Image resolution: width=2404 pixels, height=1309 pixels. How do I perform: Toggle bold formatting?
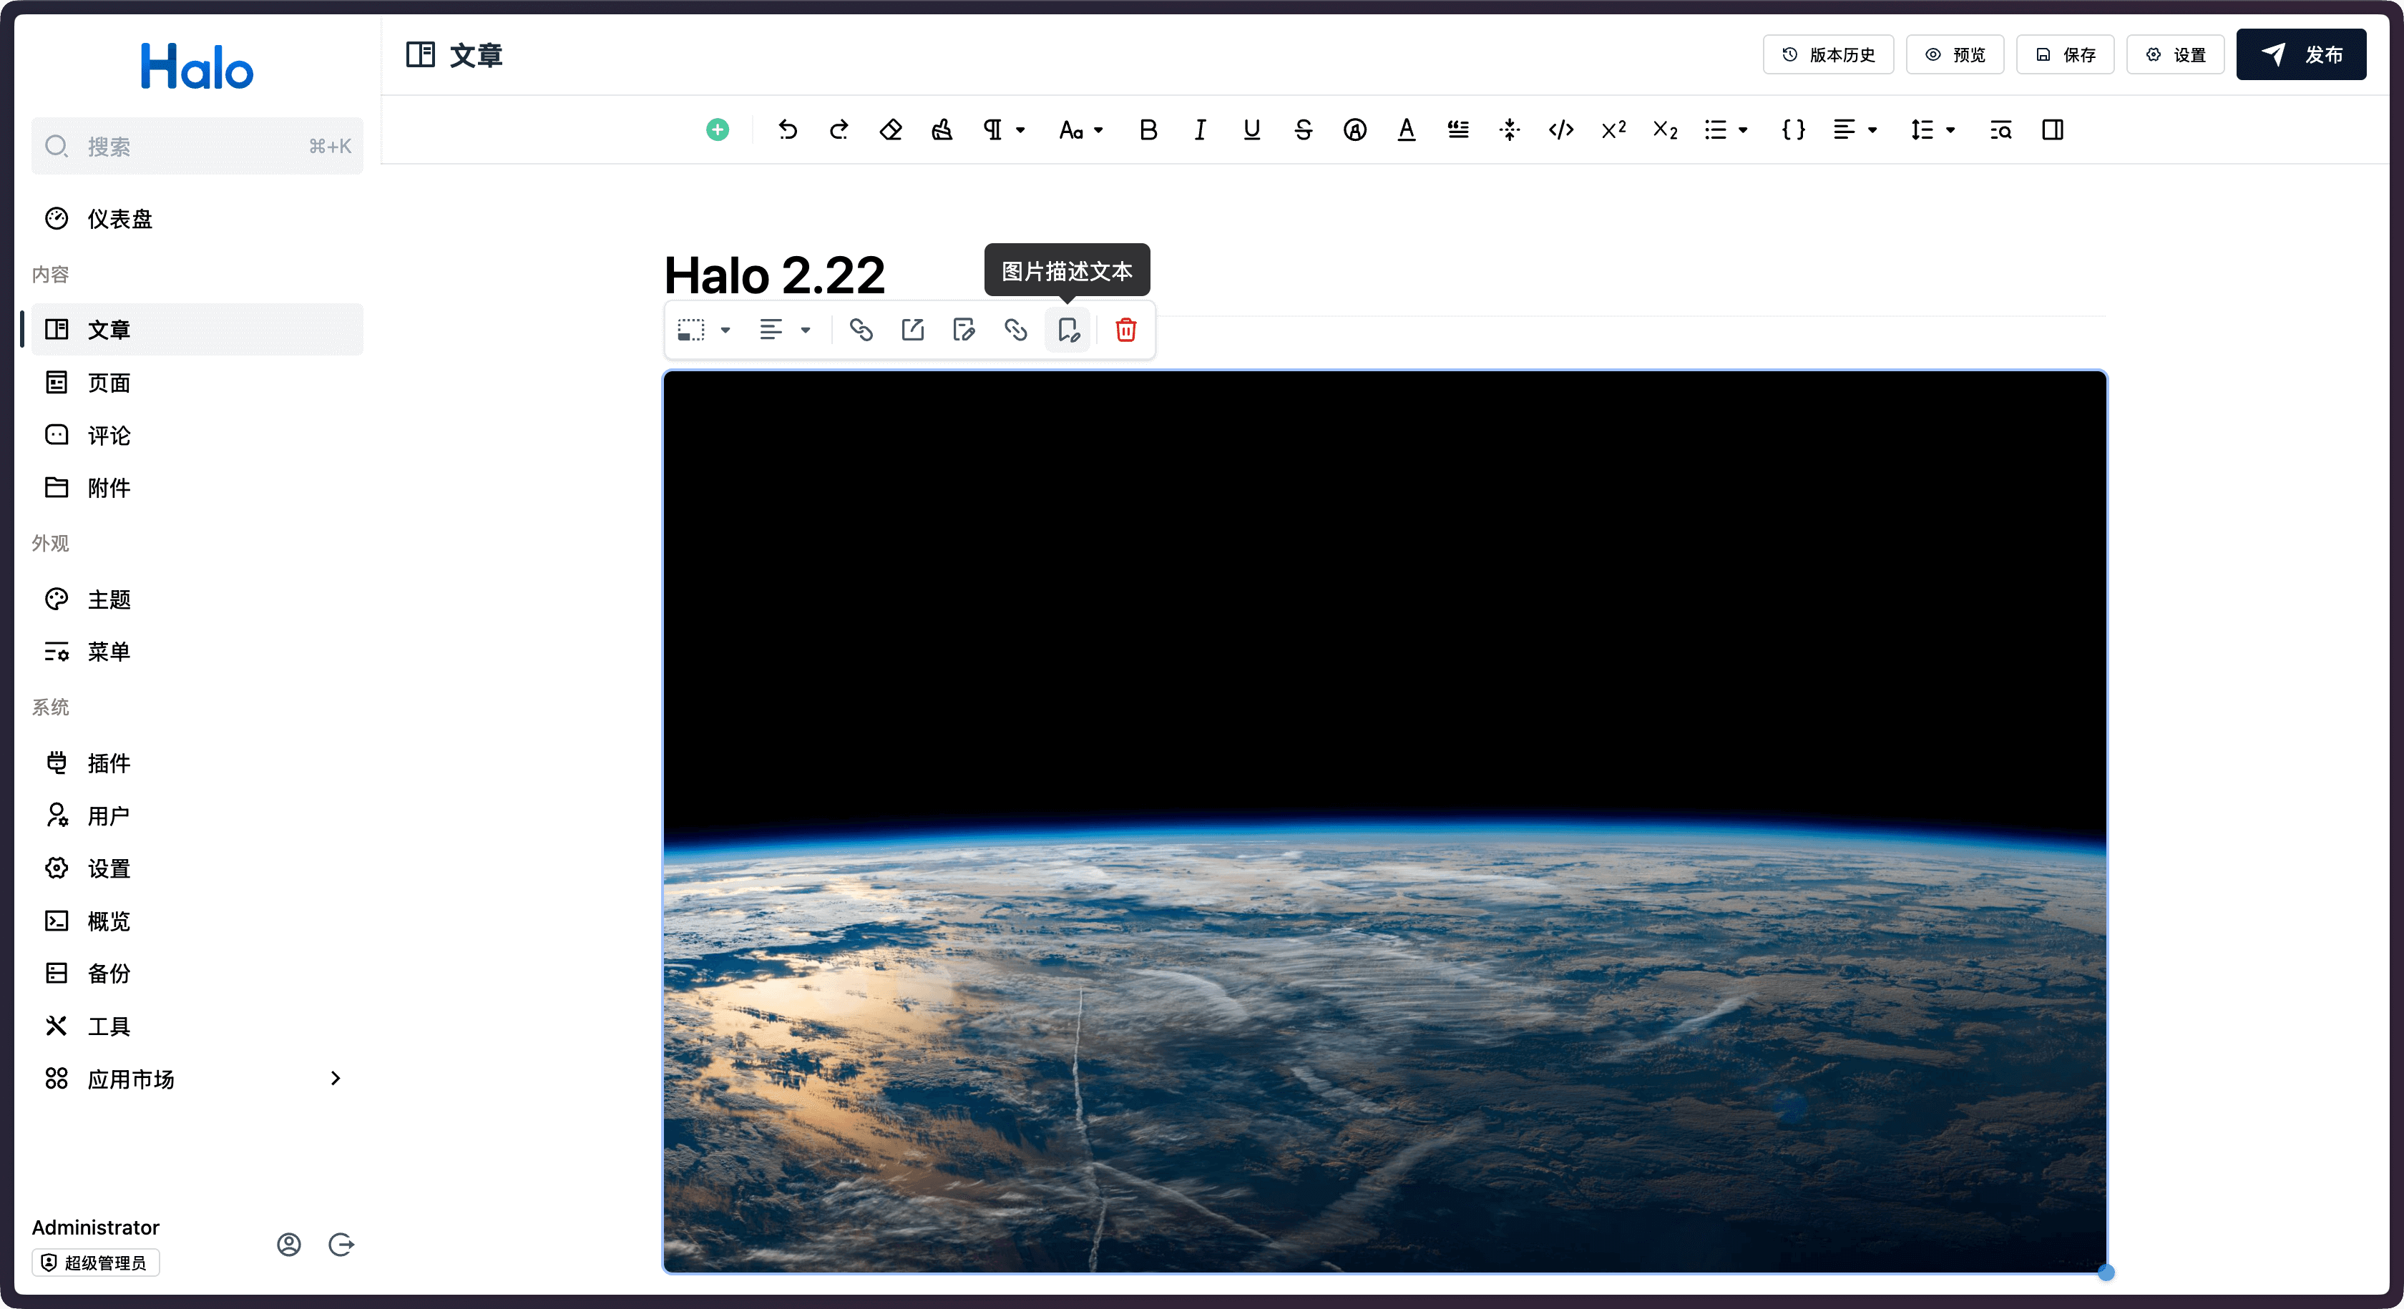click(x=1148, y=129)
